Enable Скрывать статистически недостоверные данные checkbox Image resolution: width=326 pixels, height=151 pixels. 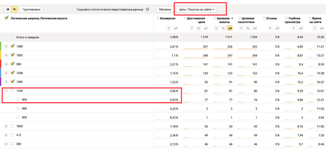(74, 9)
